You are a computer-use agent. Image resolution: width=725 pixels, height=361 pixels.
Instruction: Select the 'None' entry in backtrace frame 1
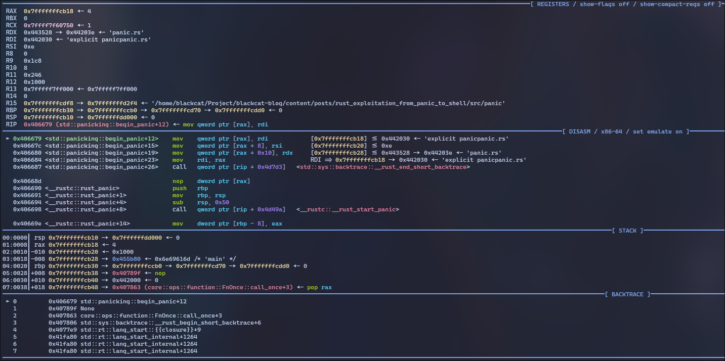(87, 308)
